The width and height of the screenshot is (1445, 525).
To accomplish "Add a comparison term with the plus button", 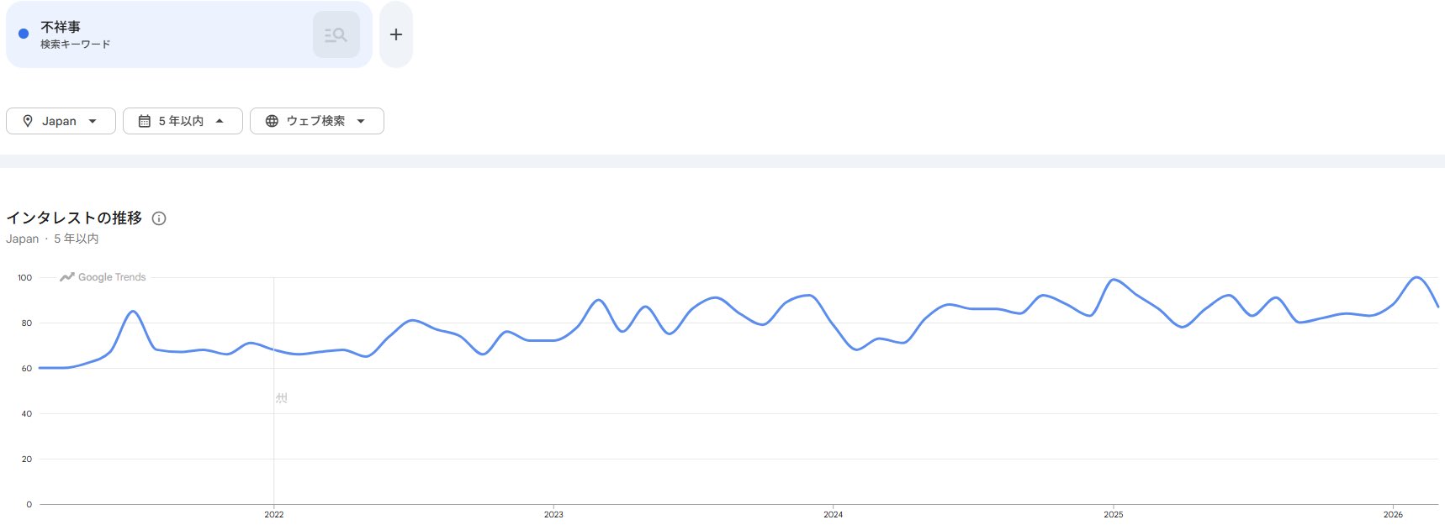I will tap(396, 34).
